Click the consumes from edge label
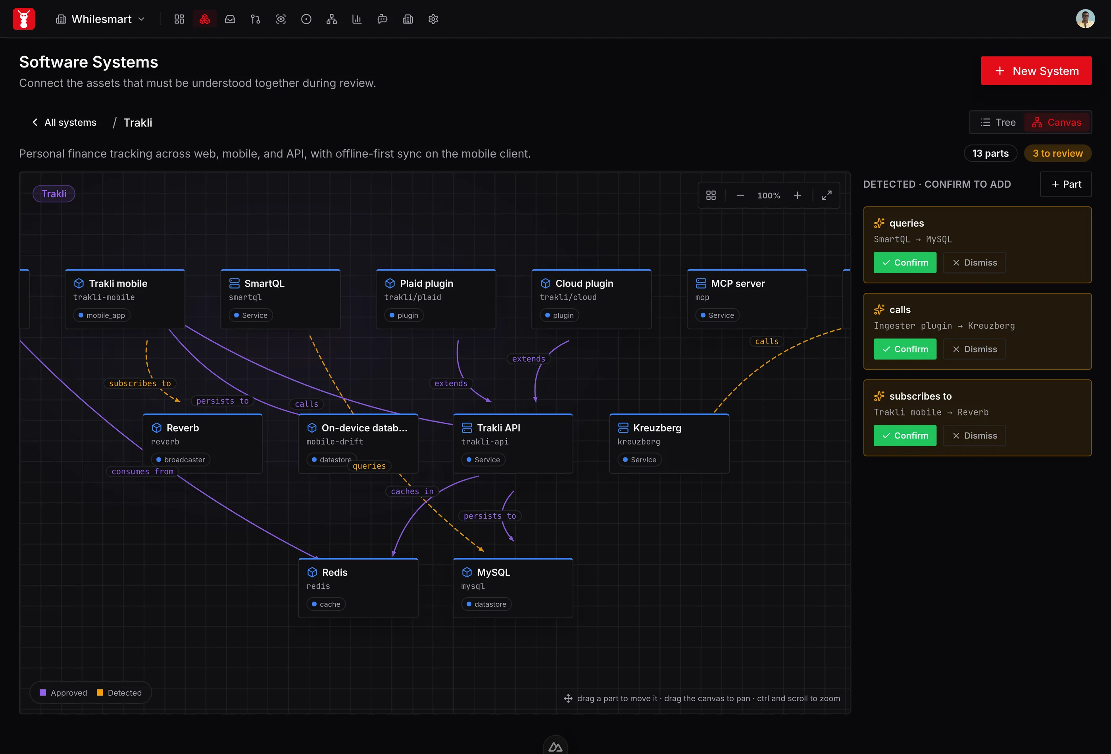The image size is (1111, 754). 142,471
